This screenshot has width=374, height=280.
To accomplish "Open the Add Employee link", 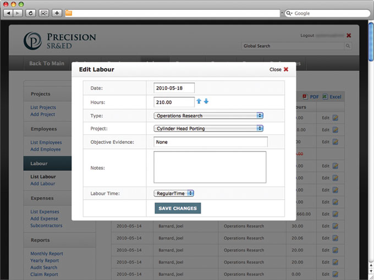I will pyautogui.click(x=46, y=149).
